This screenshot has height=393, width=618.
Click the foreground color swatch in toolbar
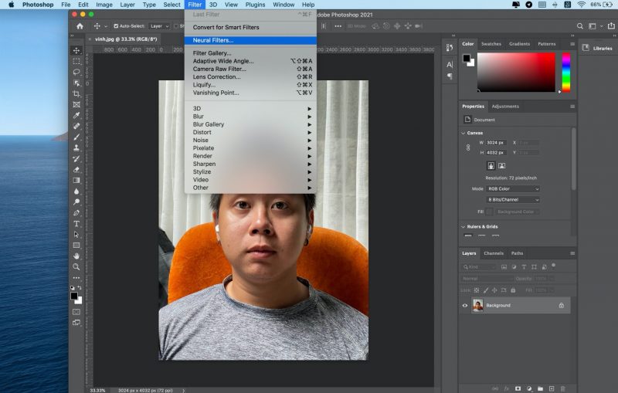(x=74, y=296)
